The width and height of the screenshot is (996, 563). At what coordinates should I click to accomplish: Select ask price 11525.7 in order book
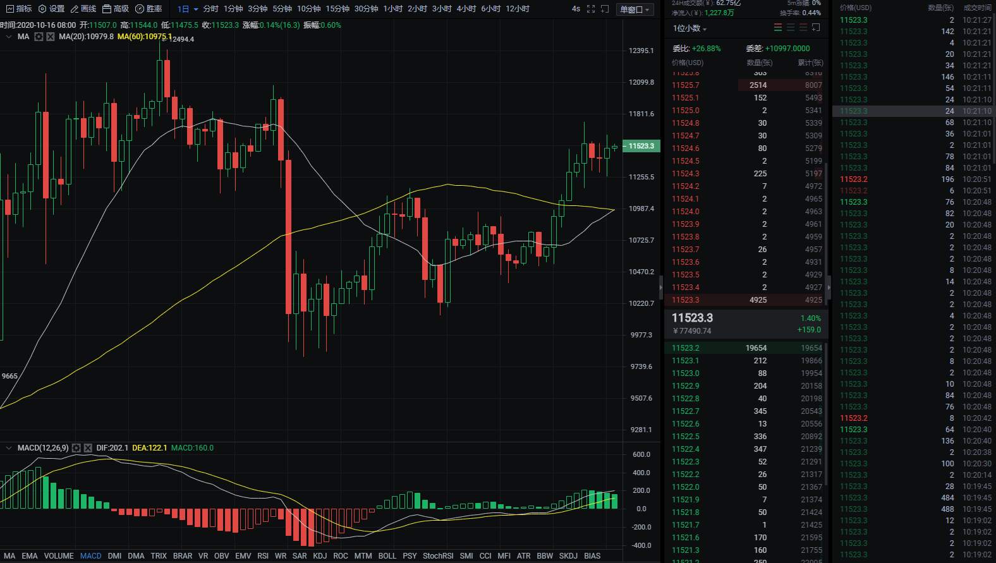pyautogui.click(x=686, y=85)
